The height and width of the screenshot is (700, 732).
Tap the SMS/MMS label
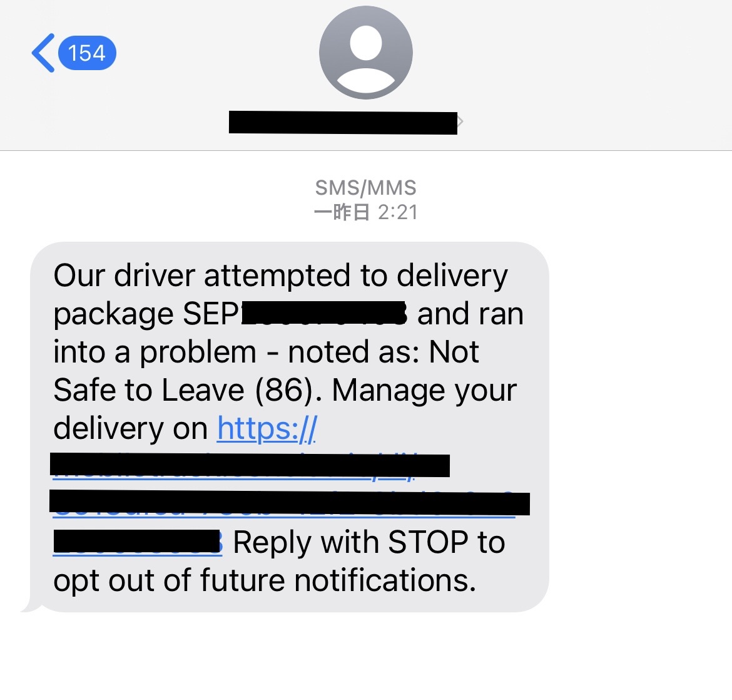pos(365,188)
